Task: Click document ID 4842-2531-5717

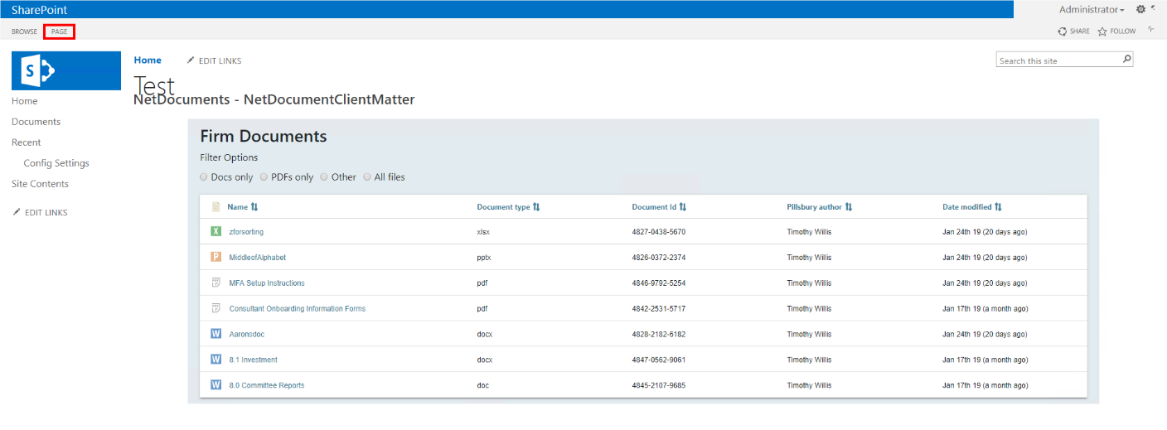Action: tap(658, 309)
